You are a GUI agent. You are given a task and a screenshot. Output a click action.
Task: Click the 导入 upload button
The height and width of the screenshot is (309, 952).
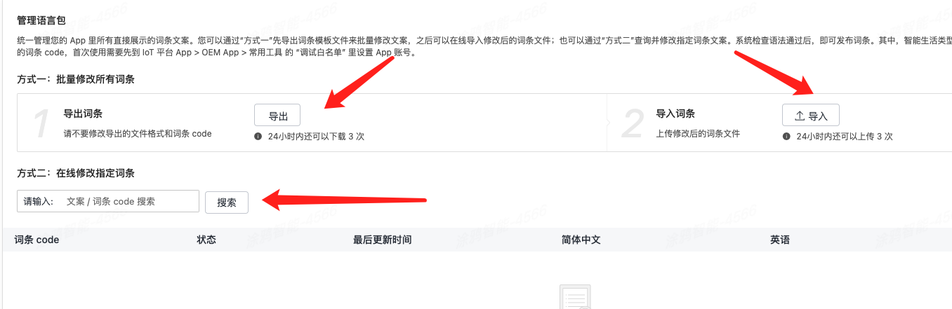[810, 116]
